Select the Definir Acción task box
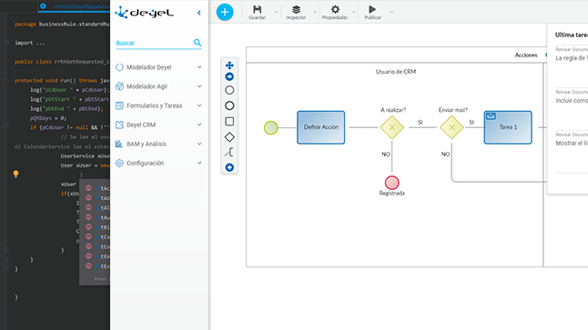The image size is (588, 330). (321, 127)
